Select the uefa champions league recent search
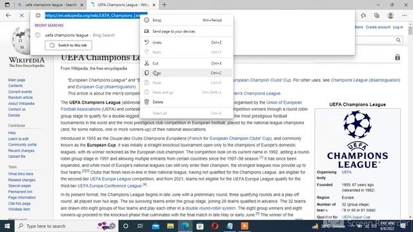Screen dimensions: 413x232 click(79, 35)
